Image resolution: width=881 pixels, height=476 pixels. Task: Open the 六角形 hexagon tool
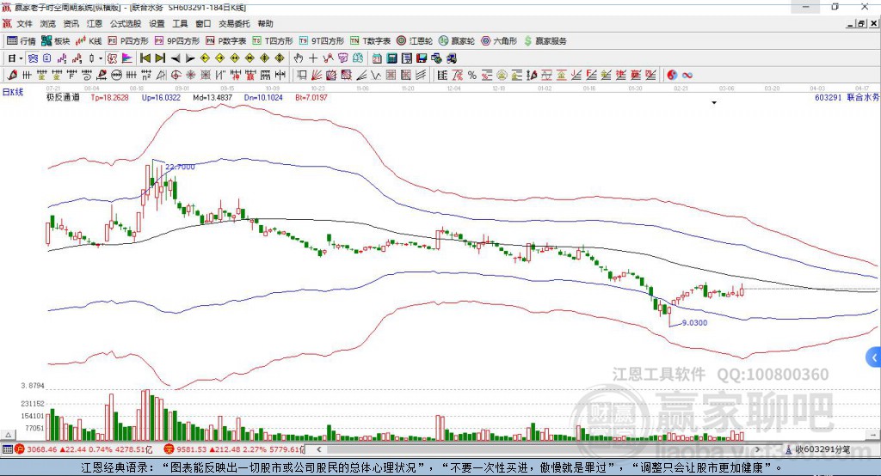coord(499,41)
